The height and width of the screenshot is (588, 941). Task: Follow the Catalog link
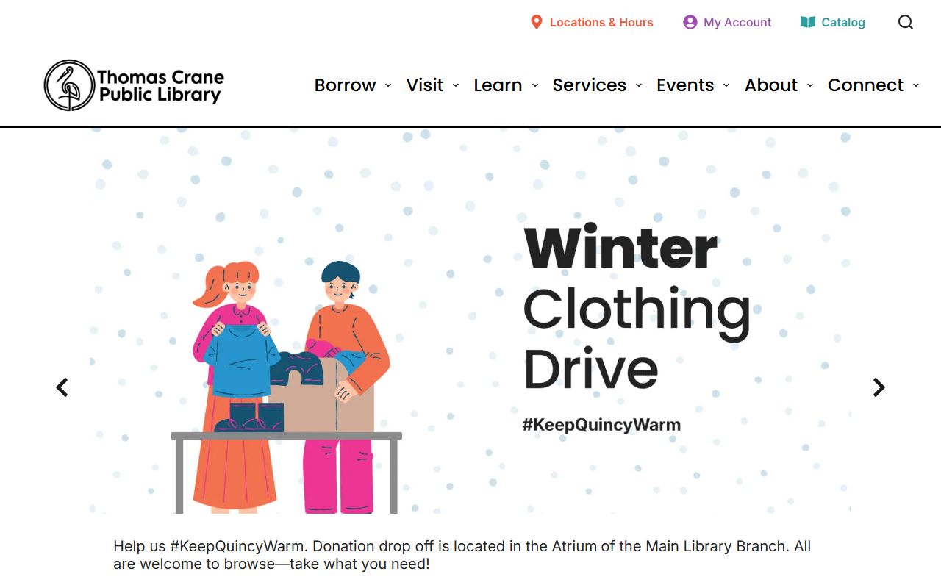(843, 22)
